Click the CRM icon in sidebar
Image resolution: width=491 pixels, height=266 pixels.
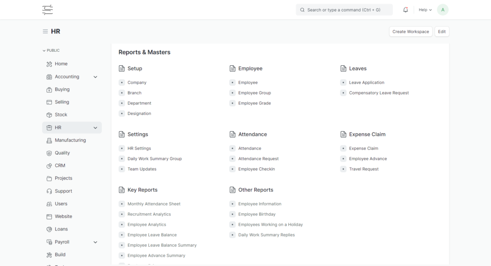49,166
